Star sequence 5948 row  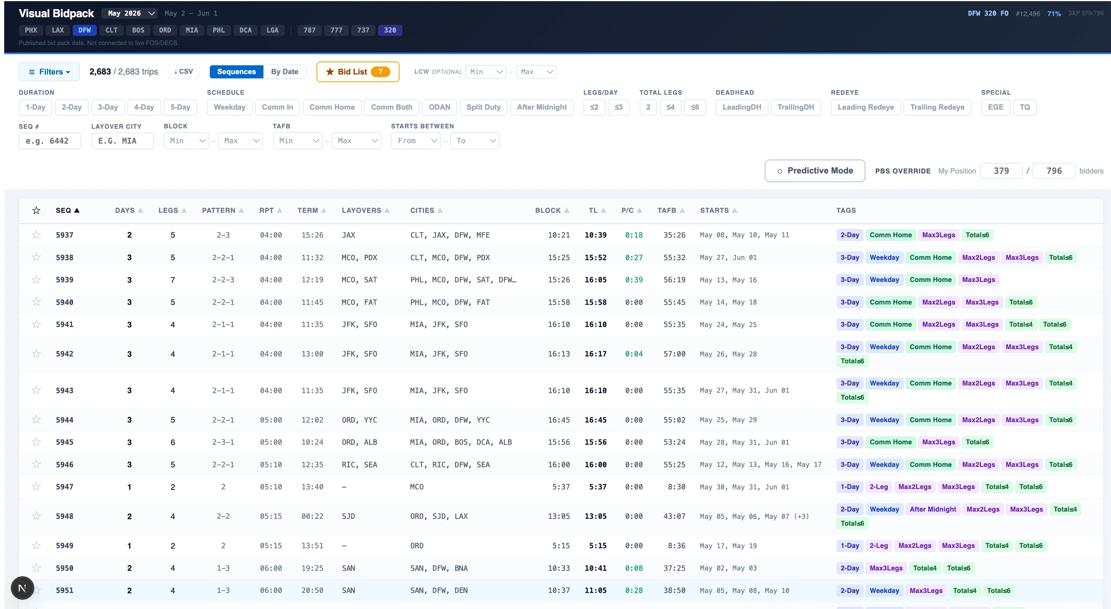pos(36,516)
